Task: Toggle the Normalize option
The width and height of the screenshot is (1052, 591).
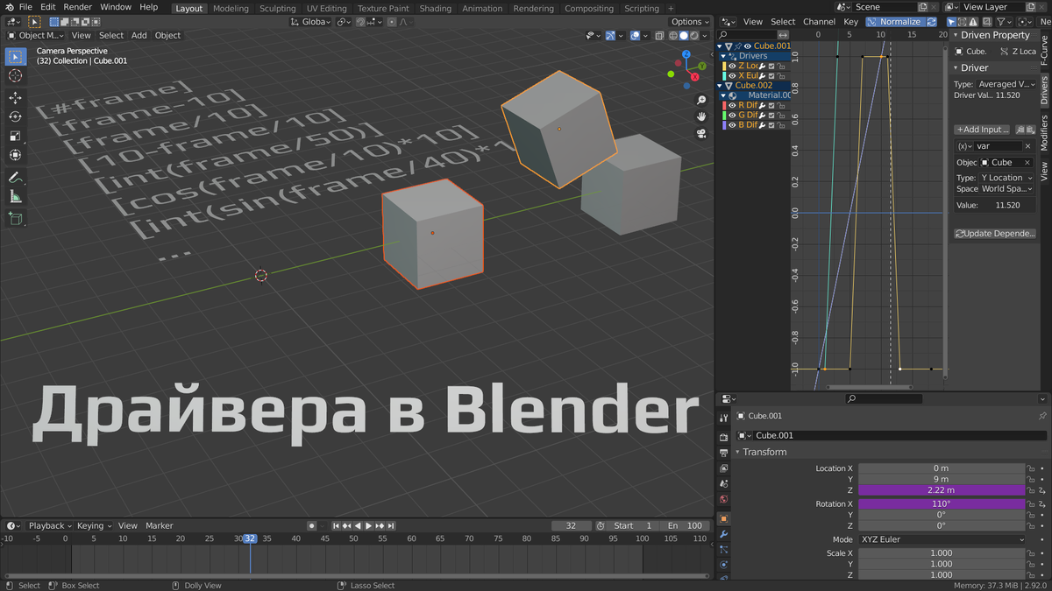Action: point(895,21)
